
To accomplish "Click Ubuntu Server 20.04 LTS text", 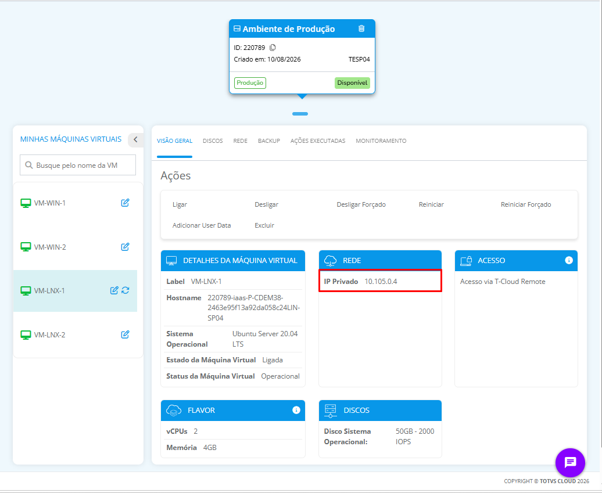I will point(265,339).
